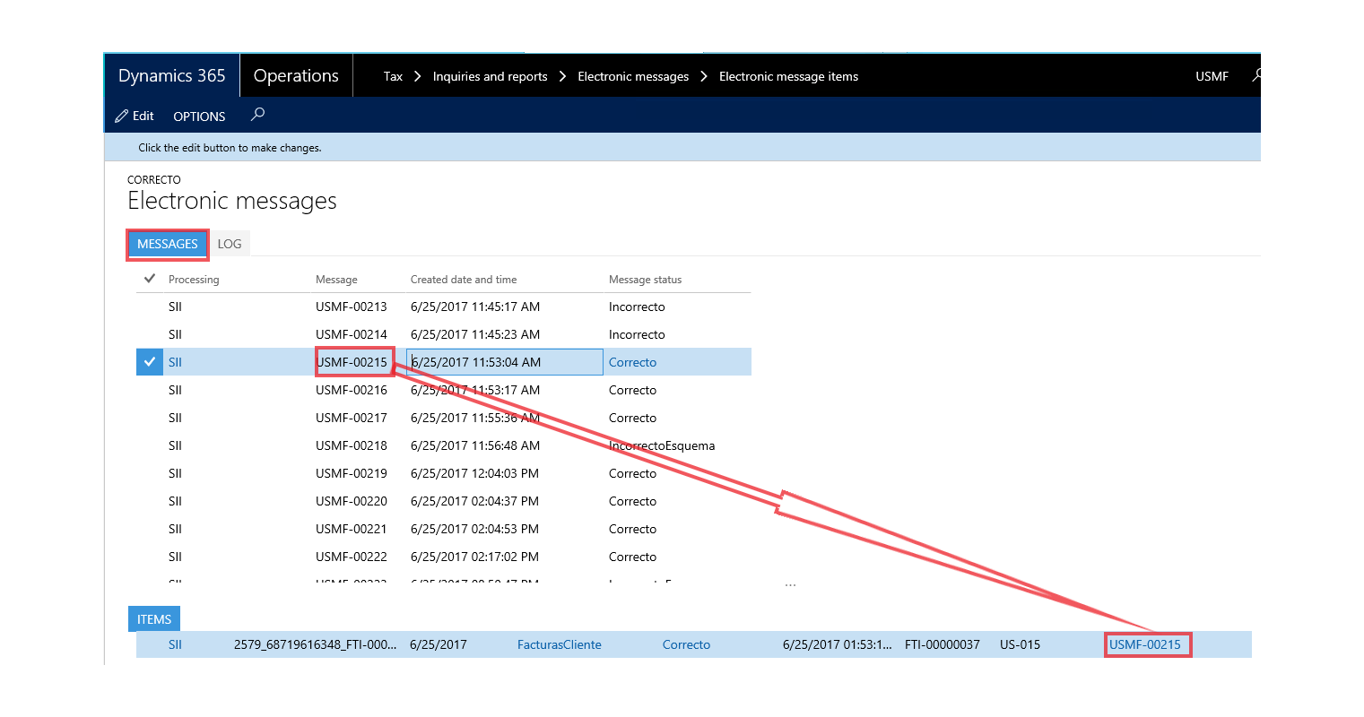Click the Correcto status link in items row
This screenshot has height=717, width=1364.
(x=686, y=644)
